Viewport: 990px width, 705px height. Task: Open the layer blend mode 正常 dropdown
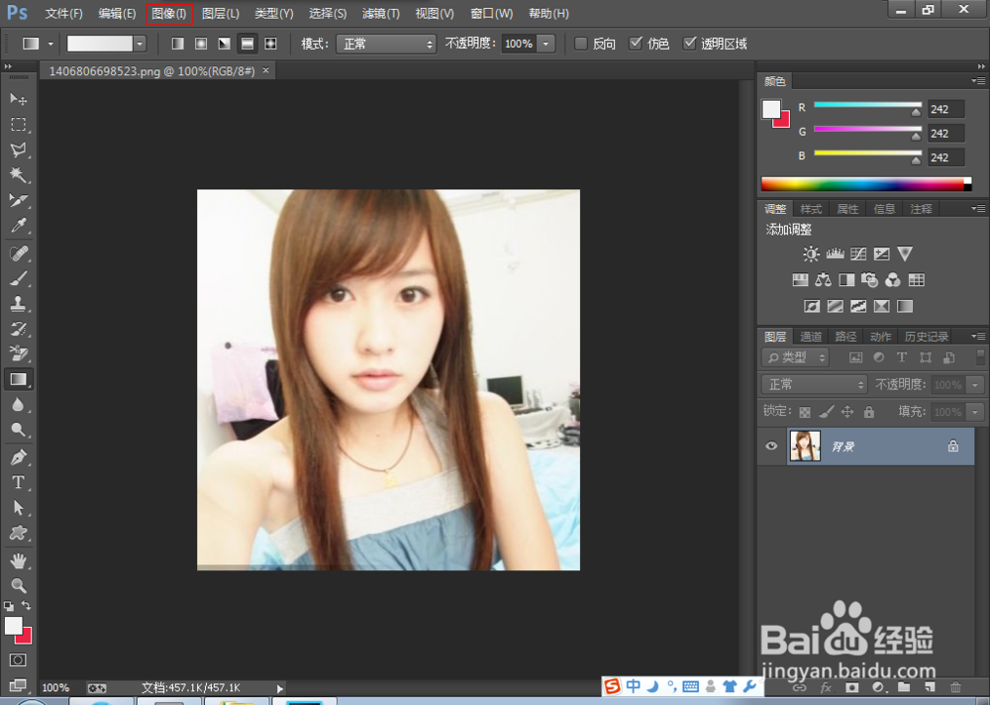click(x=815, y=385)
